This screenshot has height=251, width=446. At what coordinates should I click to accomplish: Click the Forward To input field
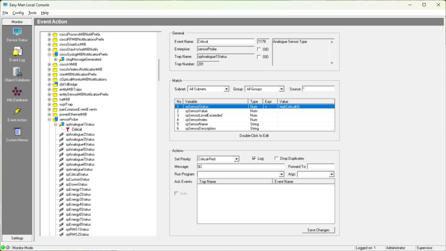pos(321,167)
